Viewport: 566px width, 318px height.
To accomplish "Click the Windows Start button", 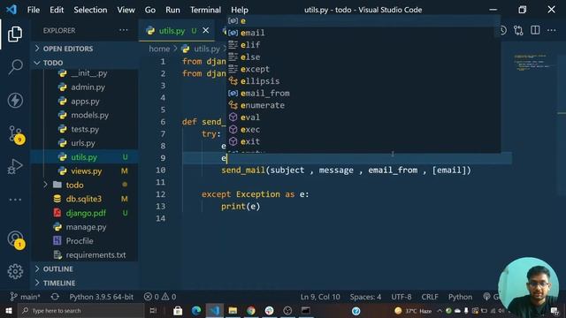I will (8, 310).
